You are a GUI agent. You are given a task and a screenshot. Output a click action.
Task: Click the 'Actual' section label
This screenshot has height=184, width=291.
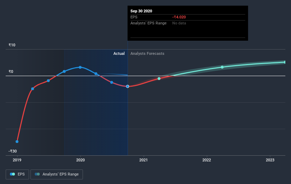pyautogui.click(x=119, y=53)
